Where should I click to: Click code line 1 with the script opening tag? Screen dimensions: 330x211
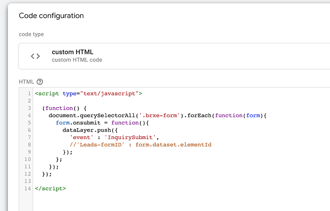[x=88, y=93]
